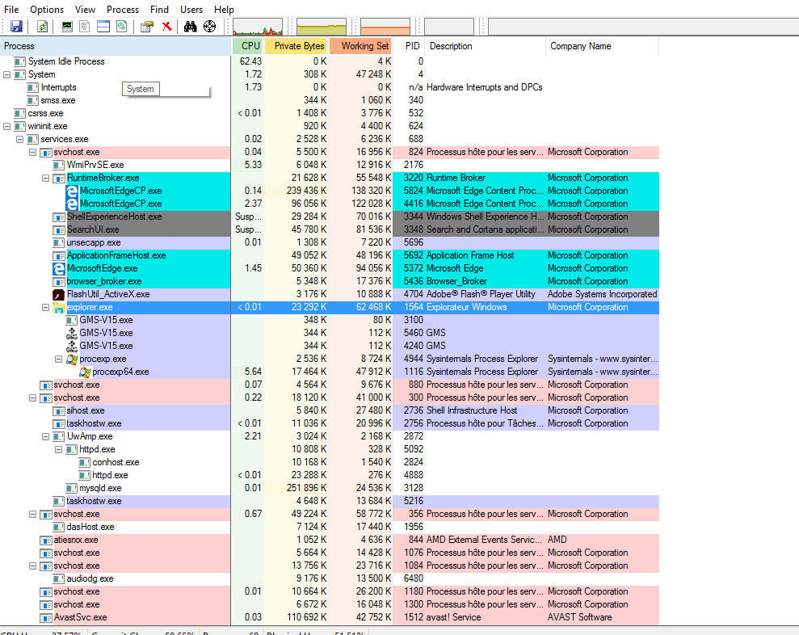Collapse the wininit.exe tree node

(x=6, y=126)
